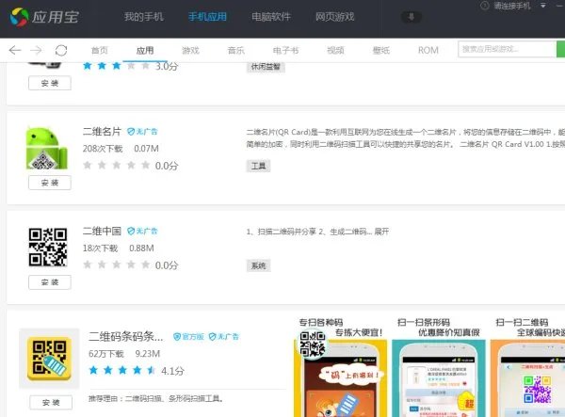The height and width of the screenshot is (417, 565).
Task: Switch to 手机应用 tab
Action: (x=207, y=17)
